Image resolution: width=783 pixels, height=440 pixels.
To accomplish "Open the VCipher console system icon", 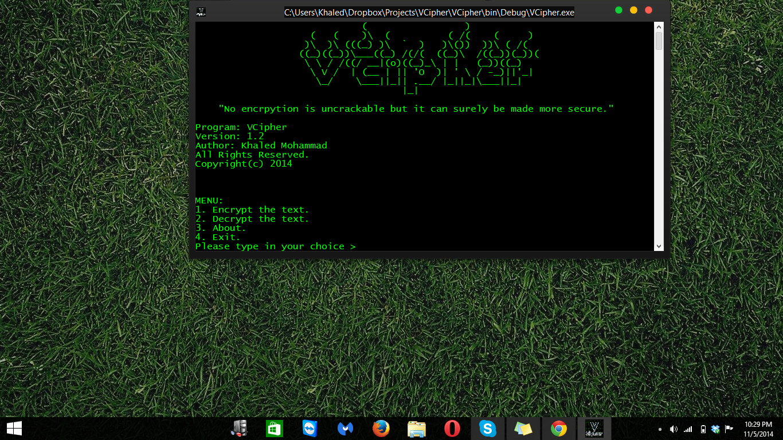I will (201, 11).
